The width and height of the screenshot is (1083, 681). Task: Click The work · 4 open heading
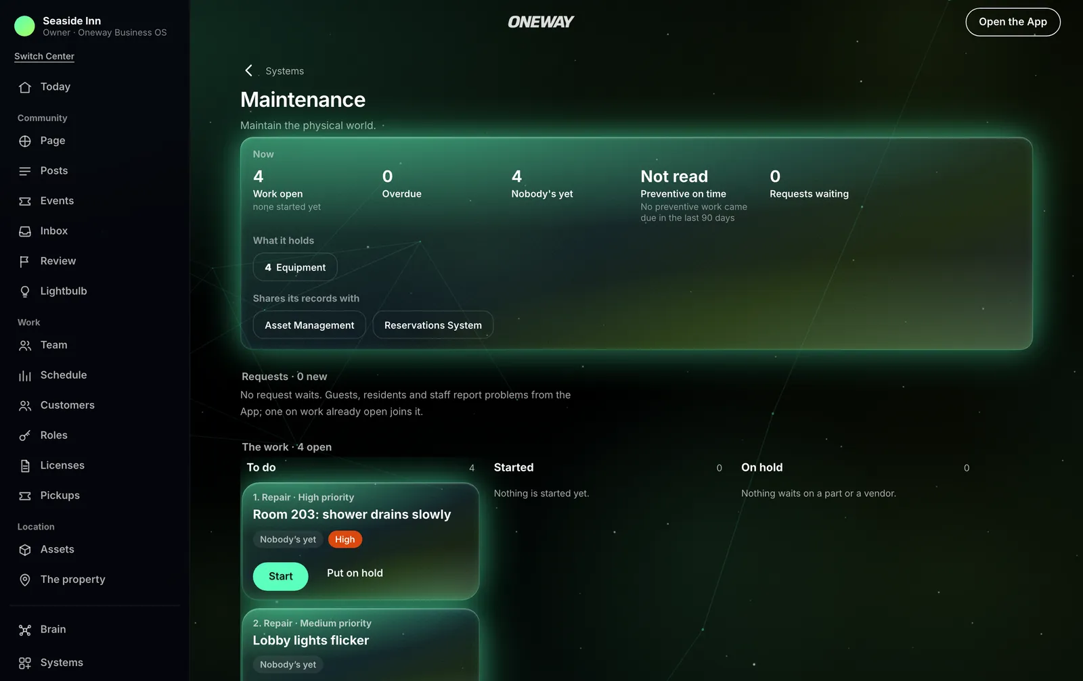(x=287, y=447)
